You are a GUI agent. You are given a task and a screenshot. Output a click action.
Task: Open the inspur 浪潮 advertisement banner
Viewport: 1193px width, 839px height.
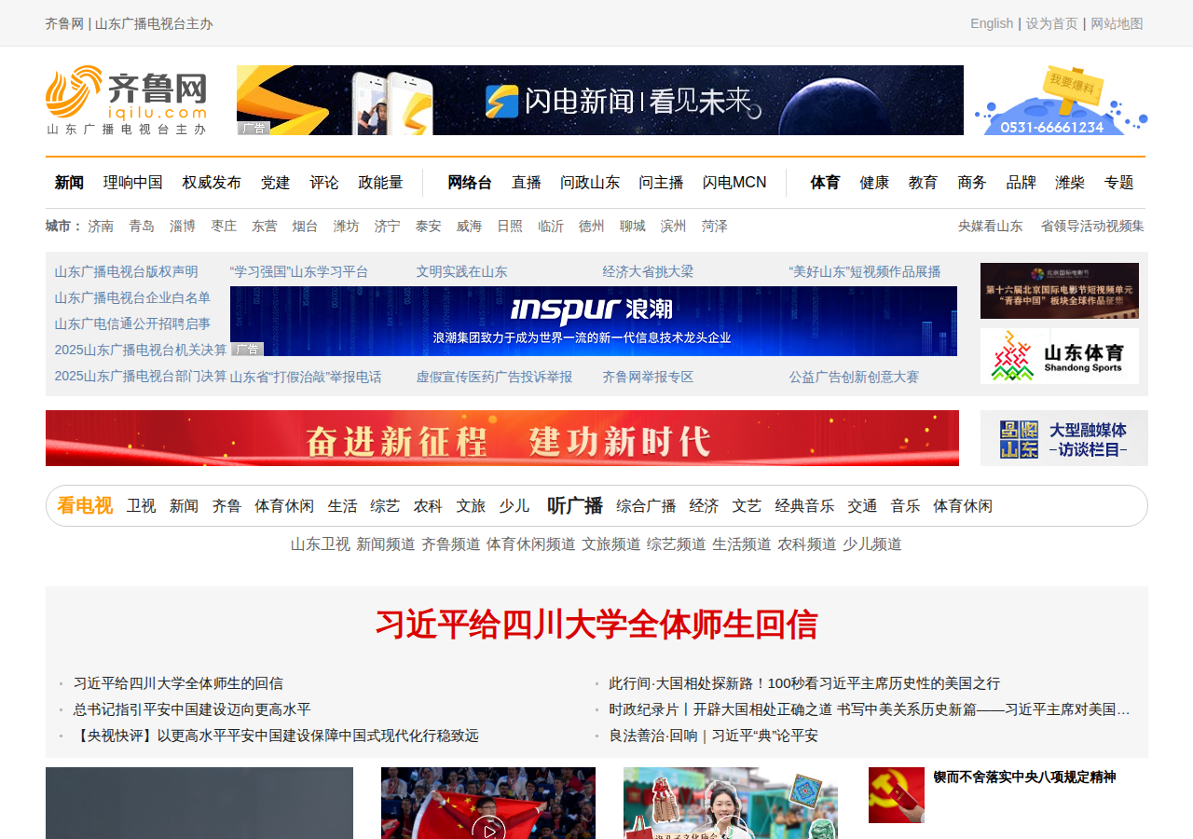[x=594, y=321]
